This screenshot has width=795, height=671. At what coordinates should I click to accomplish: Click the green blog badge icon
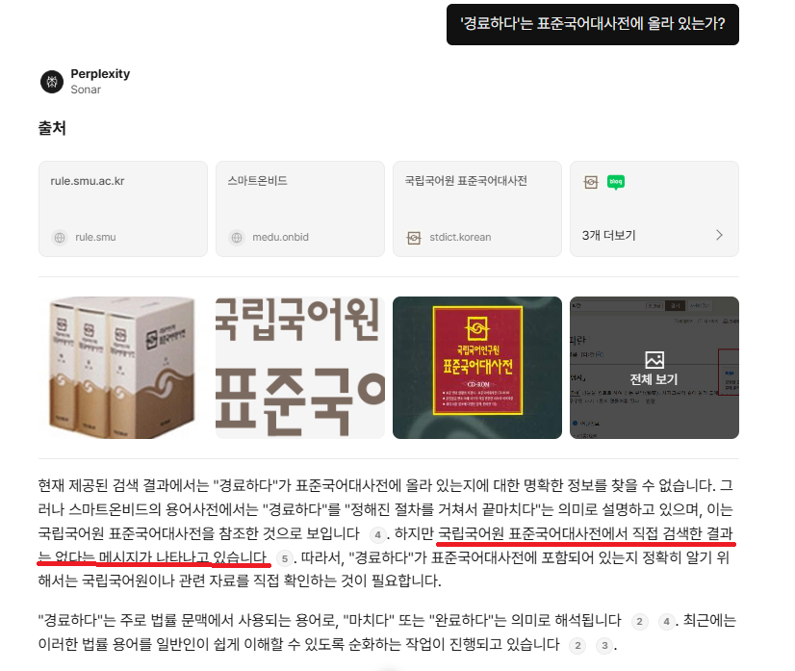[616, 182]
